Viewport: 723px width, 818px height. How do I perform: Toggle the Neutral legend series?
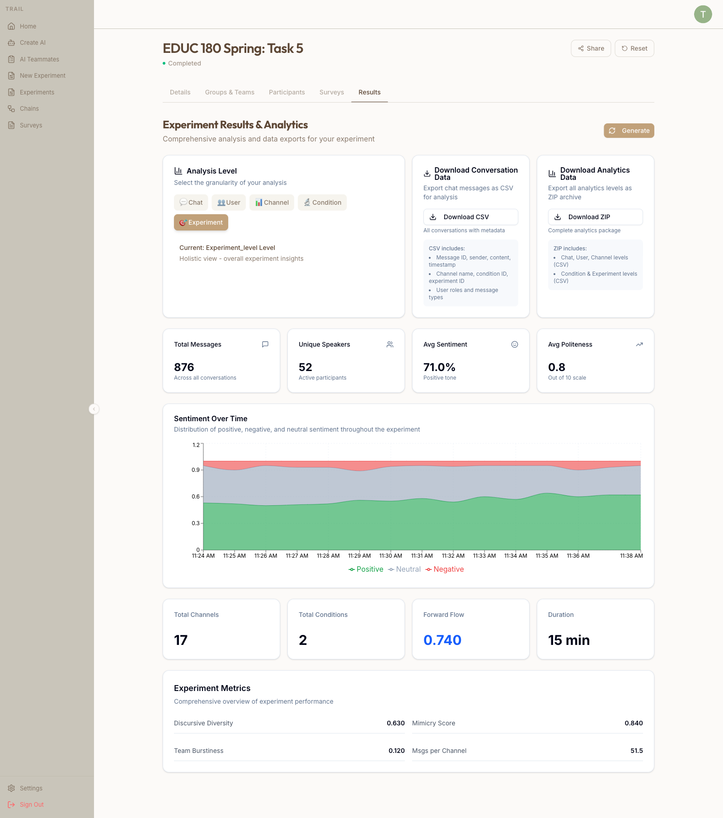404,569
